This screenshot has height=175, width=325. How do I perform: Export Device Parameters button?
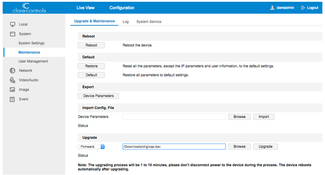click(x=99, y=96)
